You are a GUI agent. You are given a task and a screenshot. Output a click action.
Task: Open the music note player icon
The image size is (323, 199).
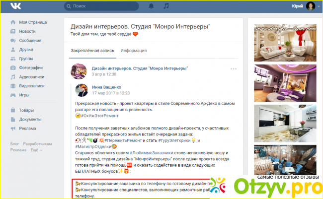pos(166,6)
